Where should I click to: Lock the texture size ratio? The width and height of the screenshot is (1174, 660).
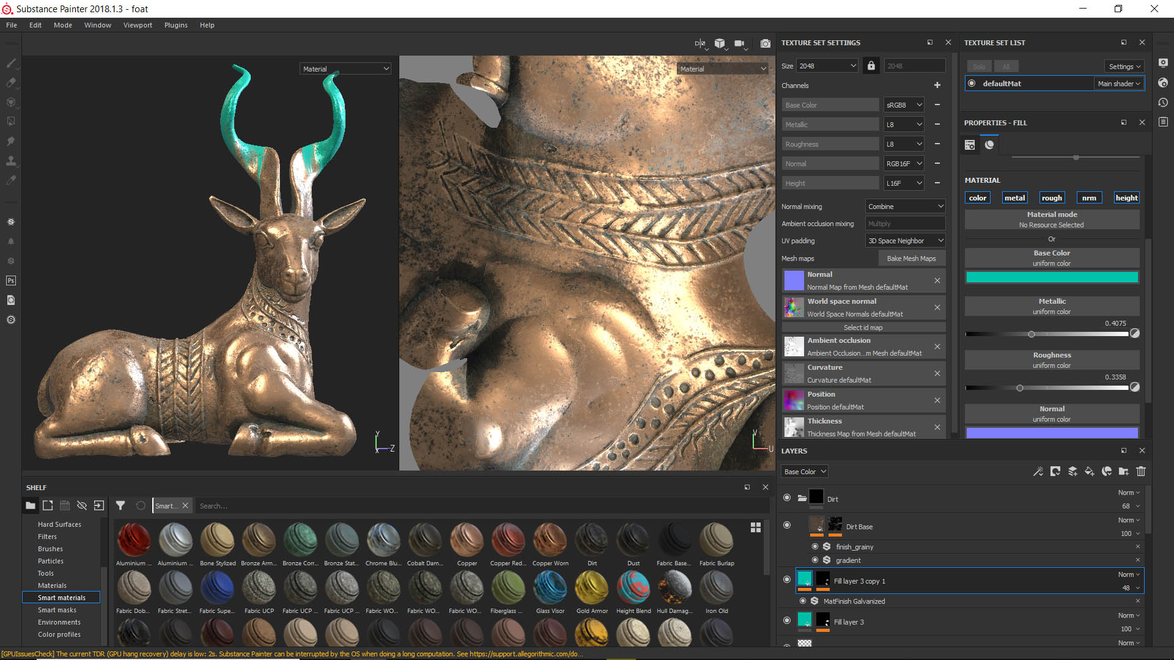pyautogui.click(x=871, y=65)
